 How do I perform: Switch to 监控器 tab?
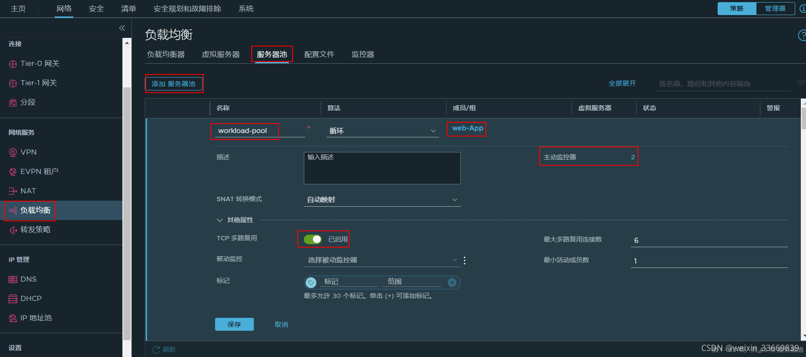tap(363, 54)
